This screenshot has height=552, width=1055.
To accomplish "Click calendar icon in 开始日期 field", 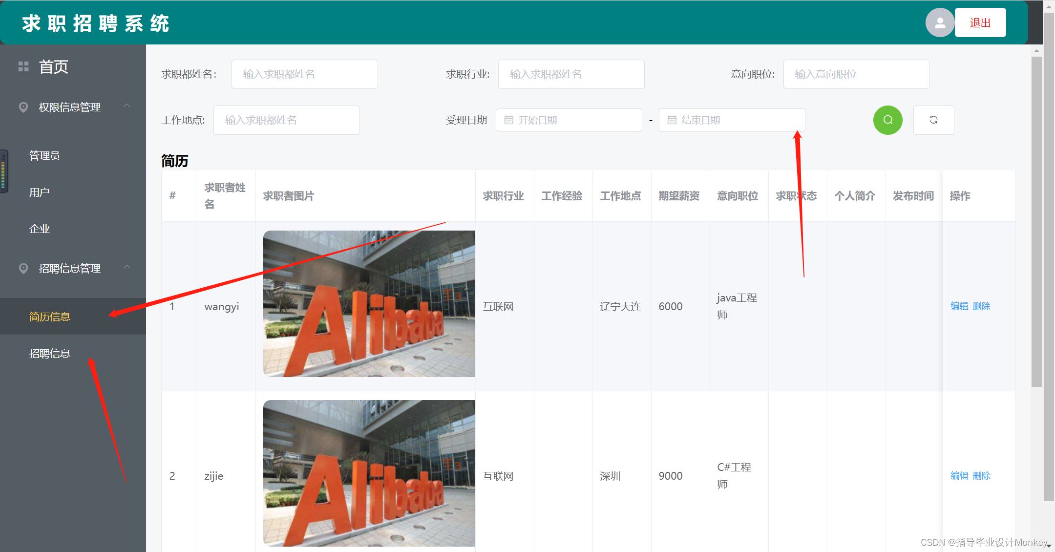I will 508,120.
